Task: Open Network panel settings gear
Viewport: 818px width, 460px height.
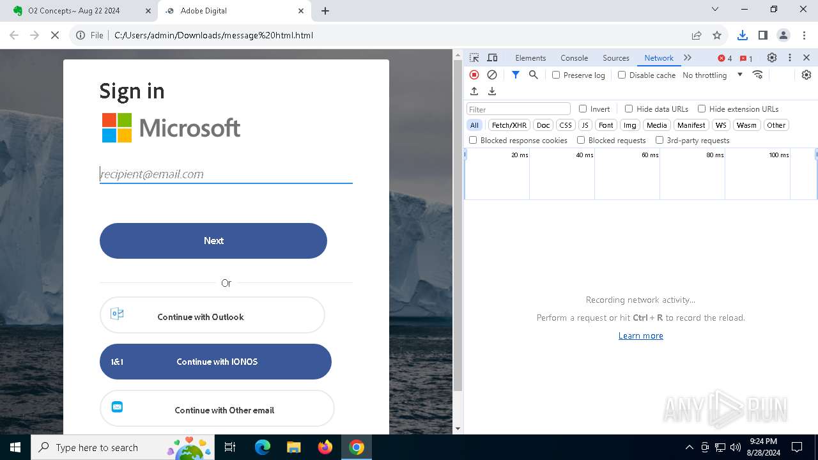Action: (x=806, y=75)
